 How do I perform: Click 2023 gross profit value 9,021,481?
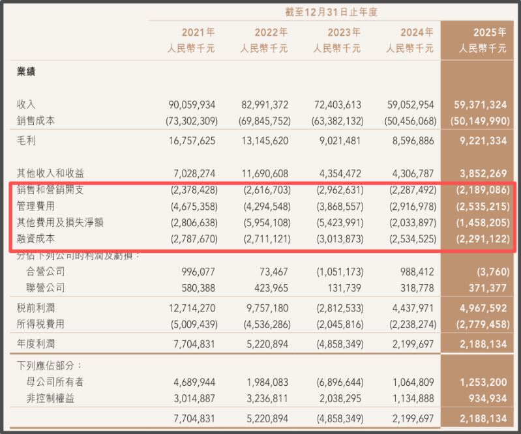(x=337, y=140)
